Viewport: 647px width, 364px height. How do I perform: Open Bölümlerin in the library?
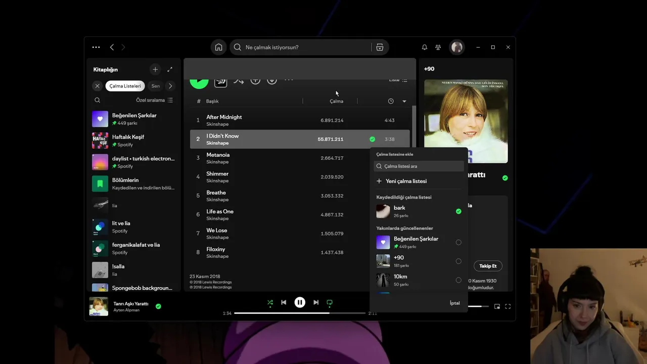133,184
